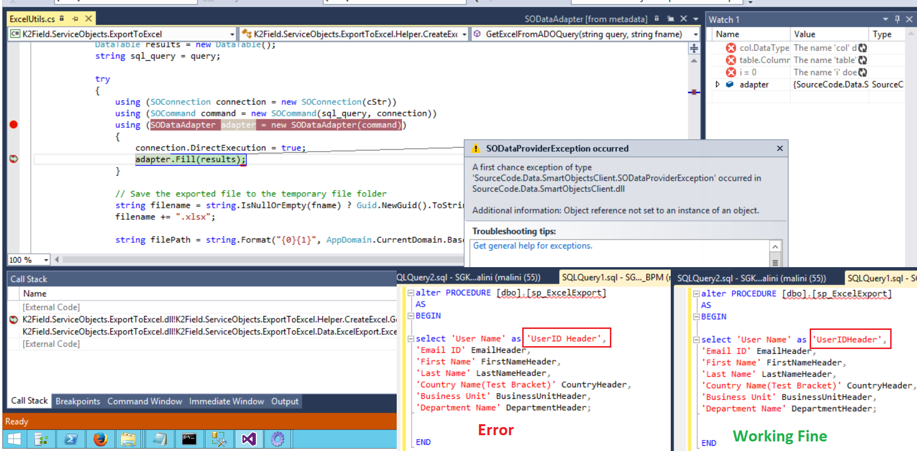Open the GetExcelFromADOQuery member dropdown
Screen dimensions: 917x451
tap(696, 34)
